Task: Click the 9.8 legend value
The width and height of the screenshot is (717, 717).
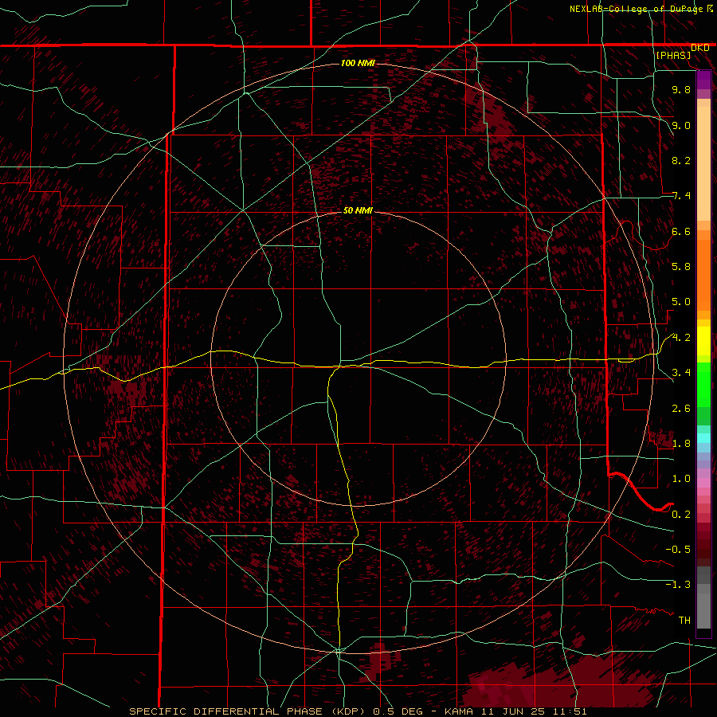Action: tap(681, 89)
